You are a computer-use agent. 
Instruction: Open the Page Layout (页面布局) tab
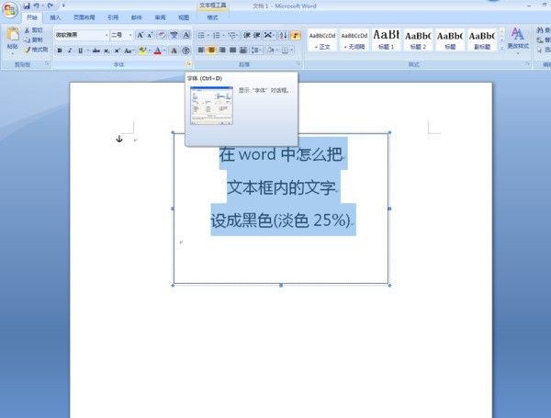(x=84, y=17)
